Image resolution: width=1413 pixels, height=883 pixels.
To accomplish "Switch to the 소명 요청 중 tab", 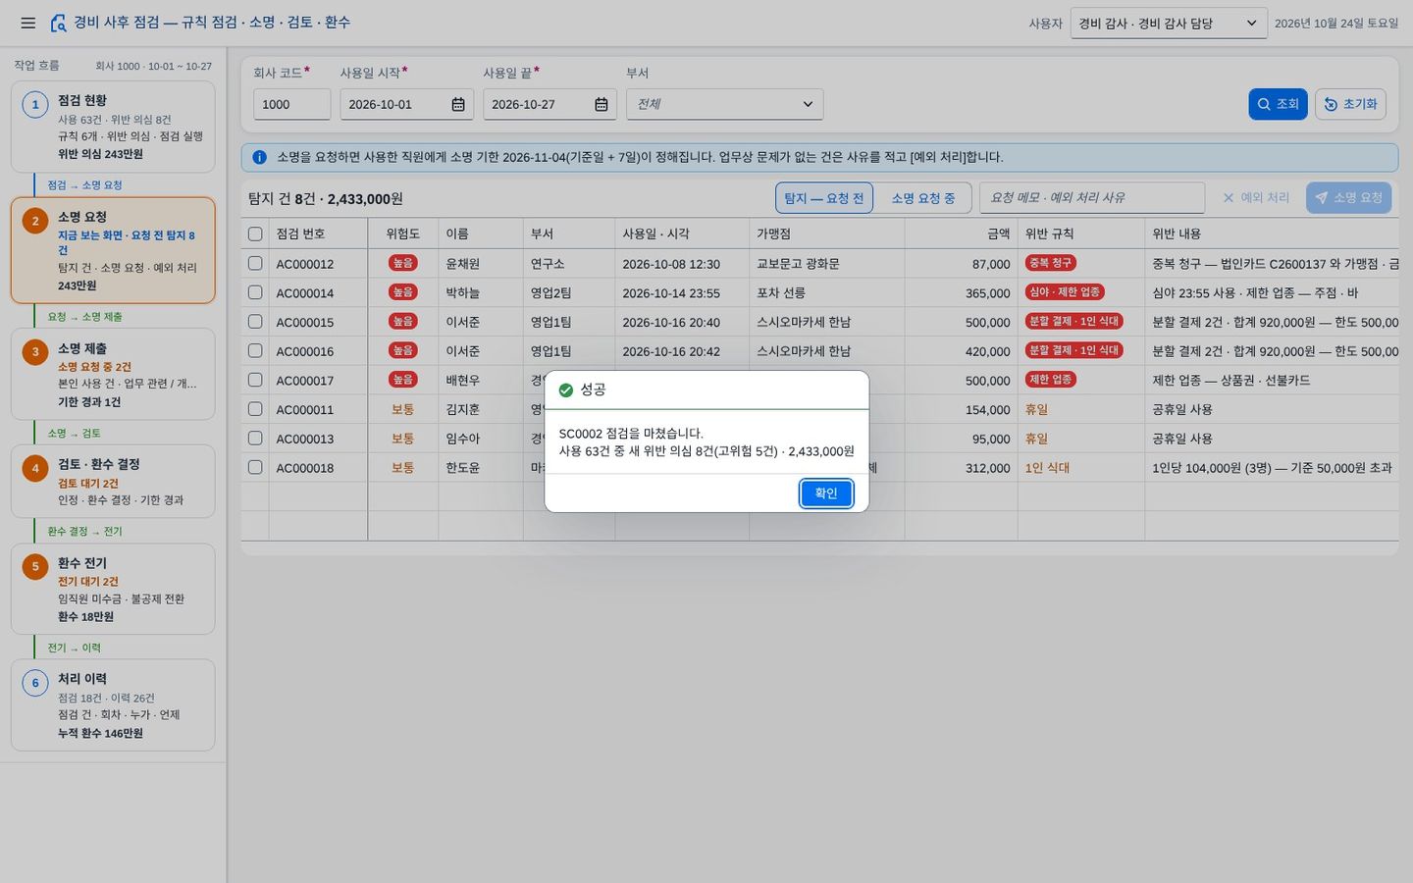I will [x=922, y=198].
